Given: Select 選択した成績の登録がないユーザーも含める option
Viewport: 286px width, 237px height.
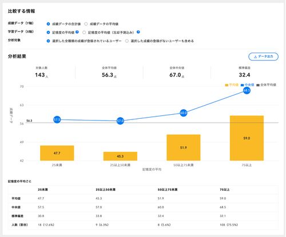Looking at the screenshot, I should 127,41.
